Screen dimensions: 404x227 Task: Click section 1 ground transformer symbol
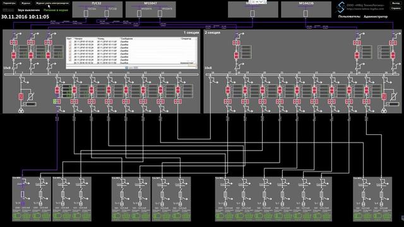pyautogui.click(x=21, y=111)
